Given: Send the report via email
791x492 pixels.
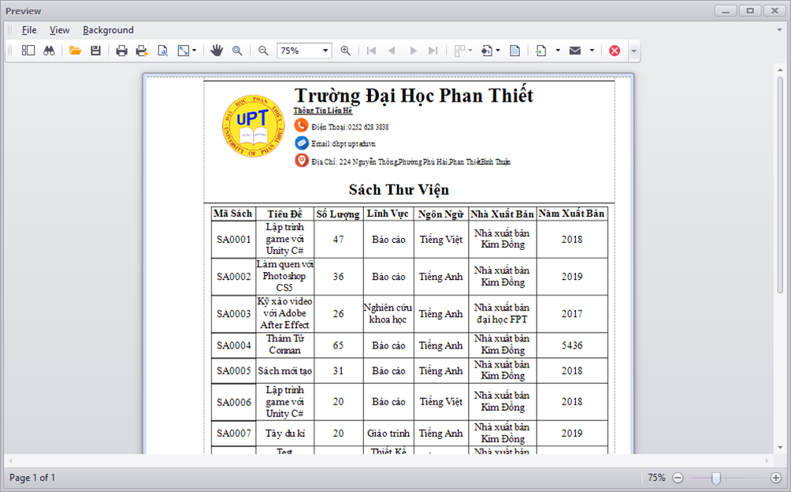Looking at the screenshot, I should [x=576, y=50].
